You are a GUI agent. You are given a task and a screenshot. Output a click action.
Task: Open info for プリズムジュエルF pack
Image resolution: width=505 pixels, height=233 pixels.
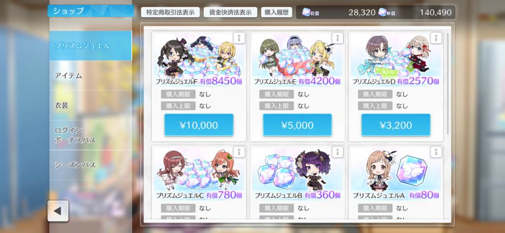click(239, 38)
